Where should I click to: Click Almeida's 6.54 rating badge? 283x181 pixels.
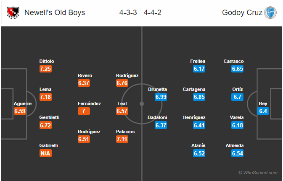237,153
